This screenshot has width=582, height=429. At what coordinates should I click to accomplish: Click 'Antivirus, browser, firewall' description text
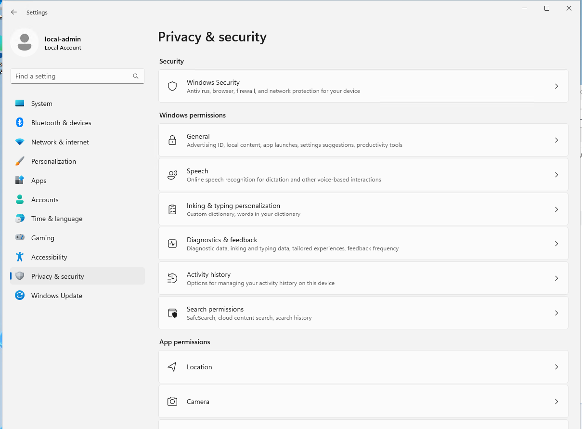pyautogui.click(x=273, y=91)
